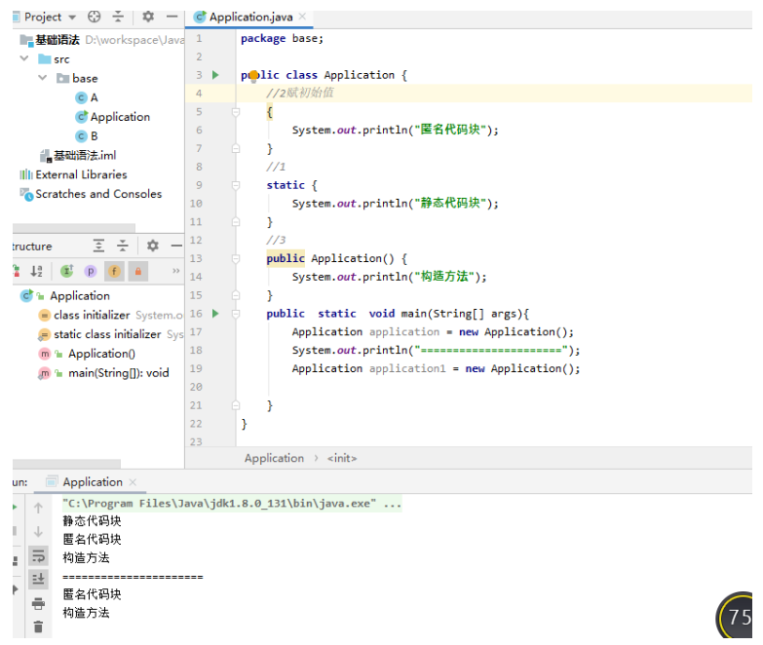Toggle show fields (f) in Structure

[114, 271]
